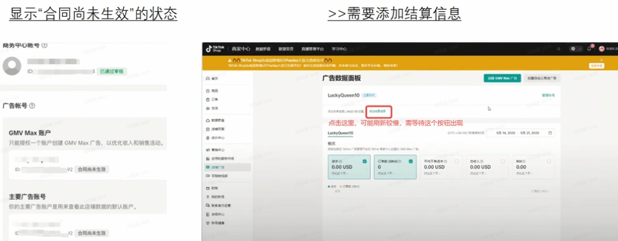Viewport: 618px width, 241px height.
Task: Open 营销中心 in the sidebar
Action: pyautogui.click(x=214, y=150)
